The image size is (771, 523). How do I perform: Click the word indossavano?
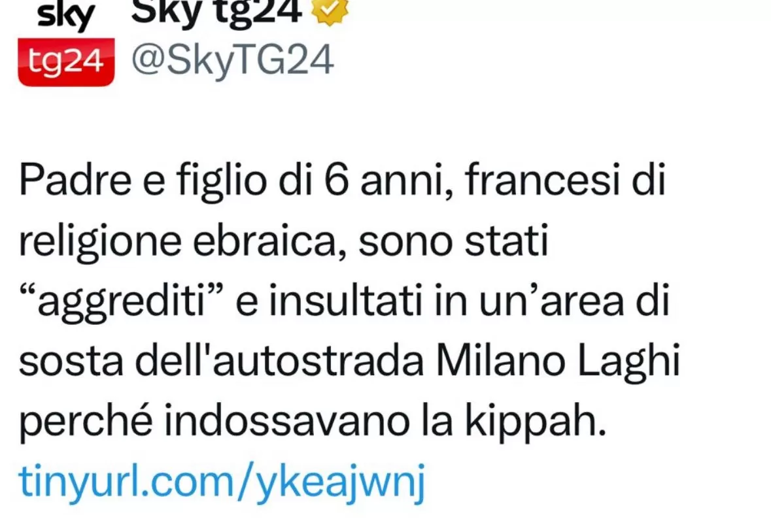click(286, 421)
